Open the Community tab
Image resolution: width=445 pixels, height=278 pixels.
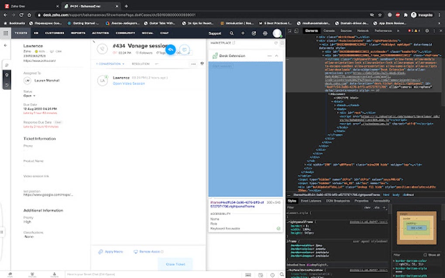126,33
